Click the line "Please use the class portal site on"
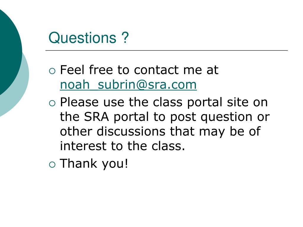The height and width of the screenshot is (227, 303). click(164, 102)
